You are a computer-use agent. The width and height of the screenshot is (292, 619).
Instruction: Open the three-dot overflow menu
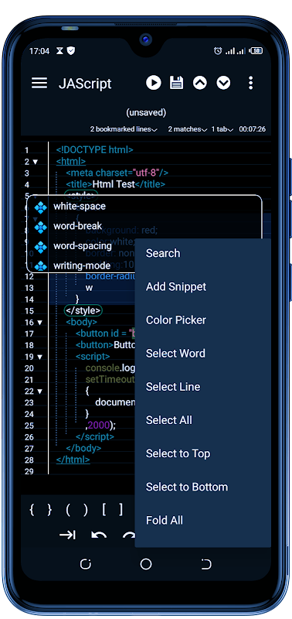(x=250, y=83)
